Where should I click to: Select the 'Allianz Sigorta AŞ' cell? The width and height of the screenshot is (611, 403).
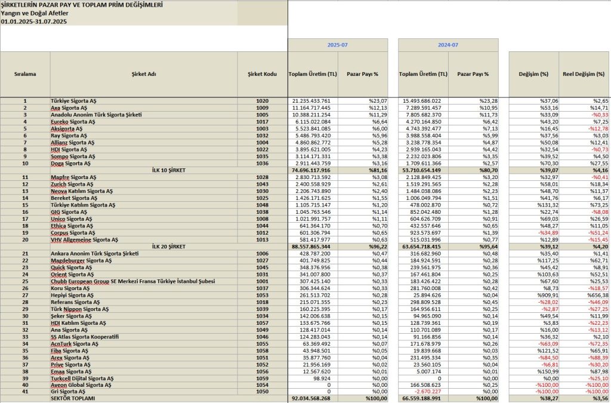tap(144, 143)
